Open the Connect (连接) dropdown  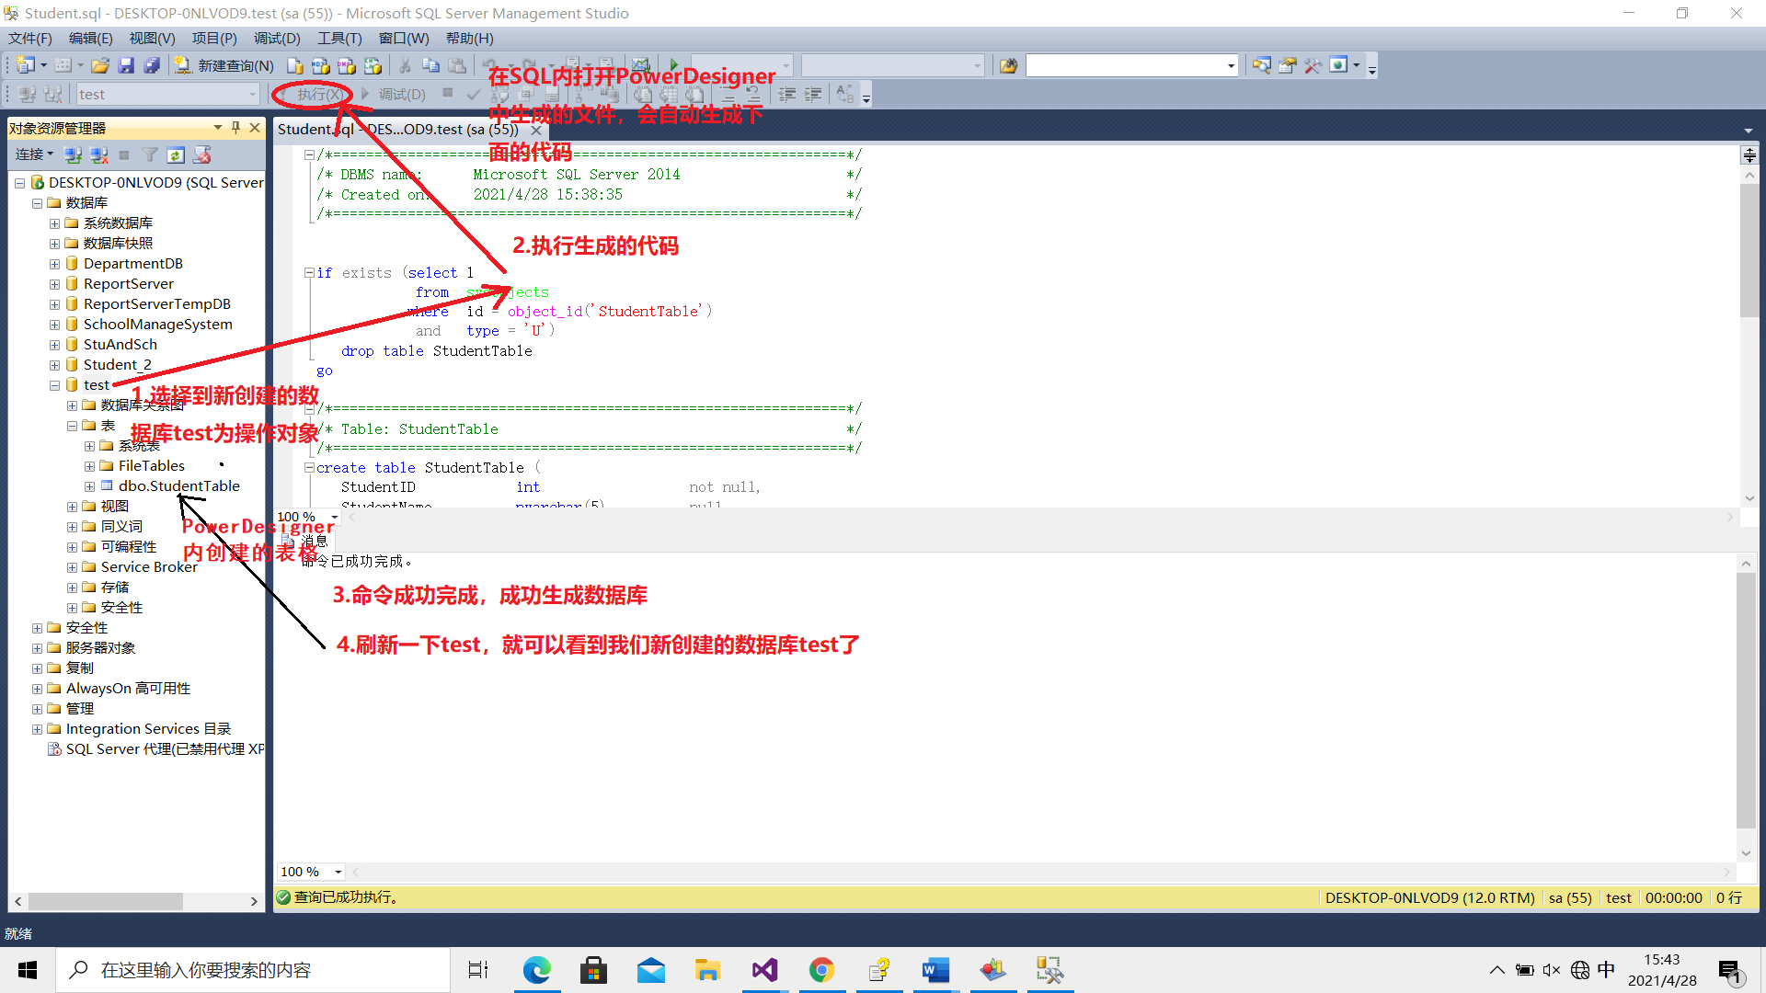34,154
